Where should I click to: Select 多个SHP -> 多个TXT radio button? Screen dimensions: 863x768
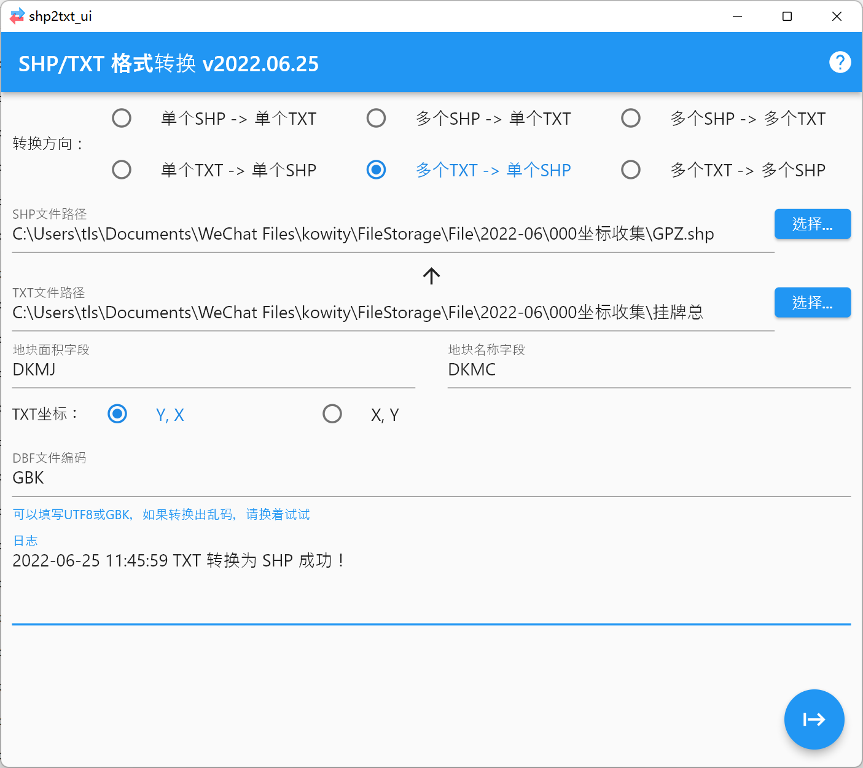(x=631, y=118)
